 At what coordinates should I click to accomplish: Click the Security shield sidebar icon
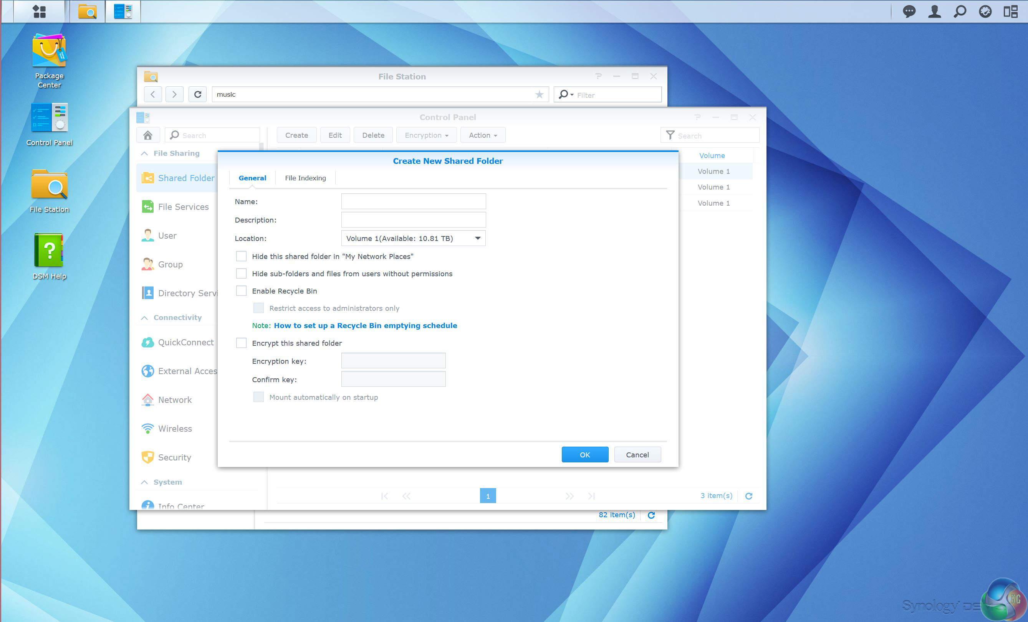(148, 457)
